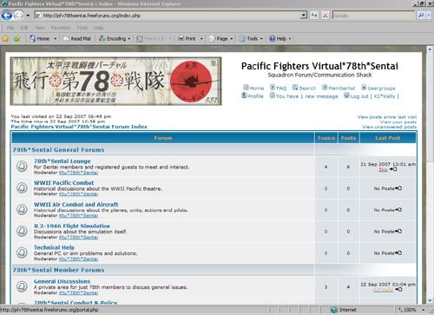Viewport: 434px width, 315px height.
Task: Click the search magnifier icon
Action: pos(421,16)
